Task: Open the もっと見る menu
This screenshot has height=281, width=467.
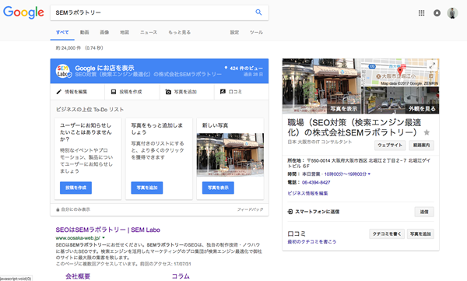Action: pyautogui.click(x=179, y=32)
